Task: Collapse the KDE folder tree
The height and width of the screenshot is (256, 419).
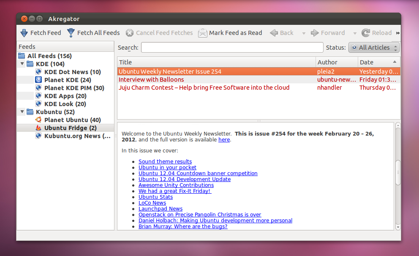Action: [22, 64]
